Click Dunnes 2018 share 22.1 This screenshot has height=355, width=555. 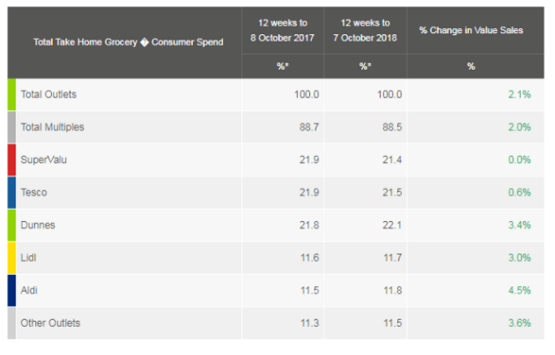[392, 225]
